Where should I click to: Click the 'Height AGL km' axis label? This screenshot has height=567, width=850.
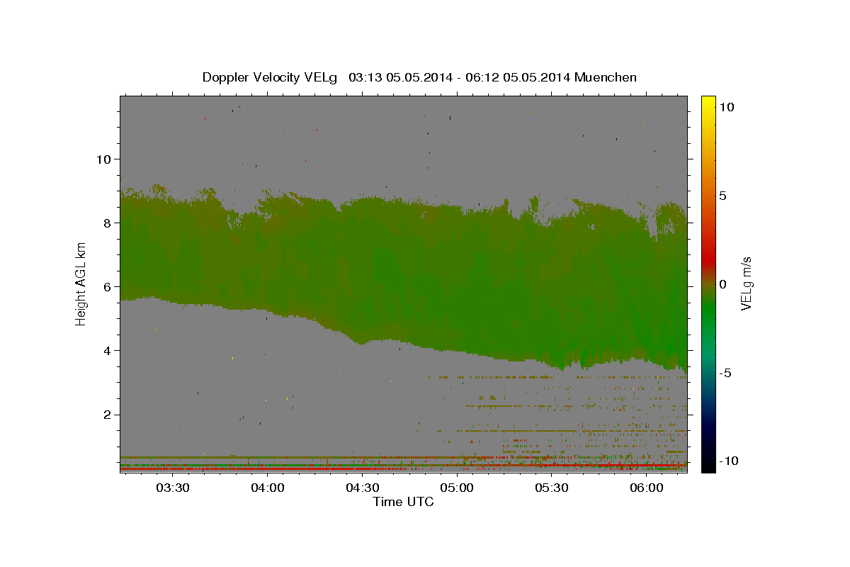(81, 283)
